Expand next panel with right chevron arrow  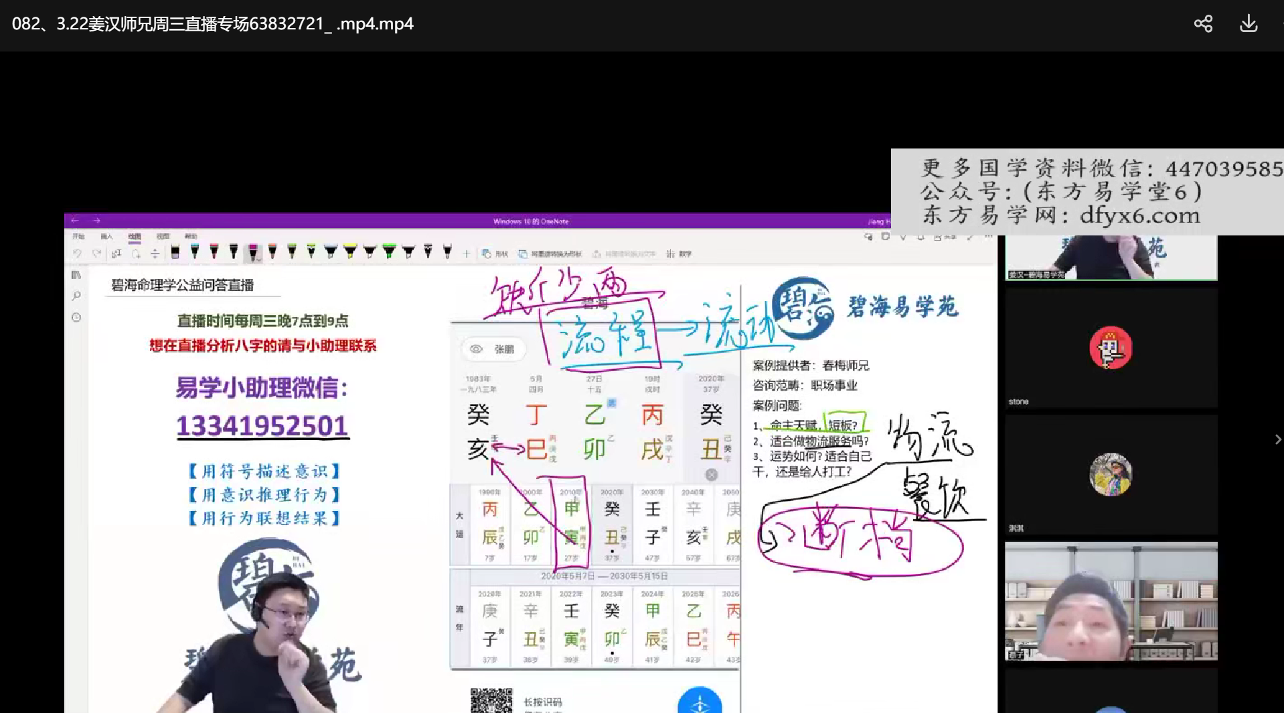pos(1277,439)
